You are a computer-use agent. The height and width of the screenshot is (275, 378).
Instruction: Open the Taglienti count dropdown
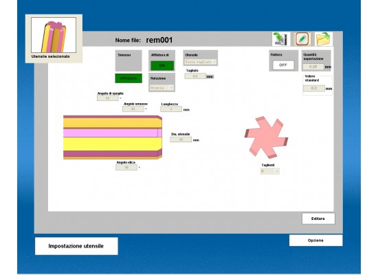[x=270, y=171]
